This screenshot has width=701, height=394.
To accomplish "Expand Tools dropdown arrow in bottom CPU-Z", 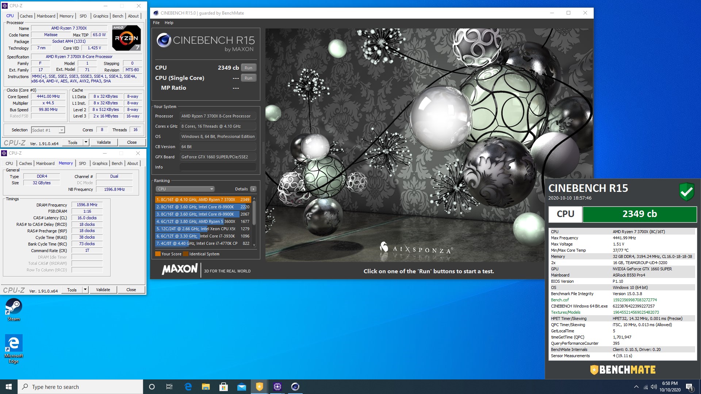I will click(x=85, y=290).
